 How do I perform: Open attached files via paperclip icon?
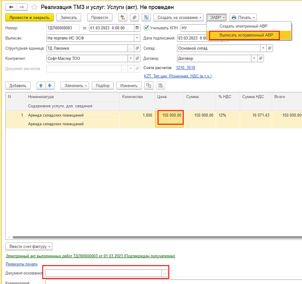pos(134,17)
